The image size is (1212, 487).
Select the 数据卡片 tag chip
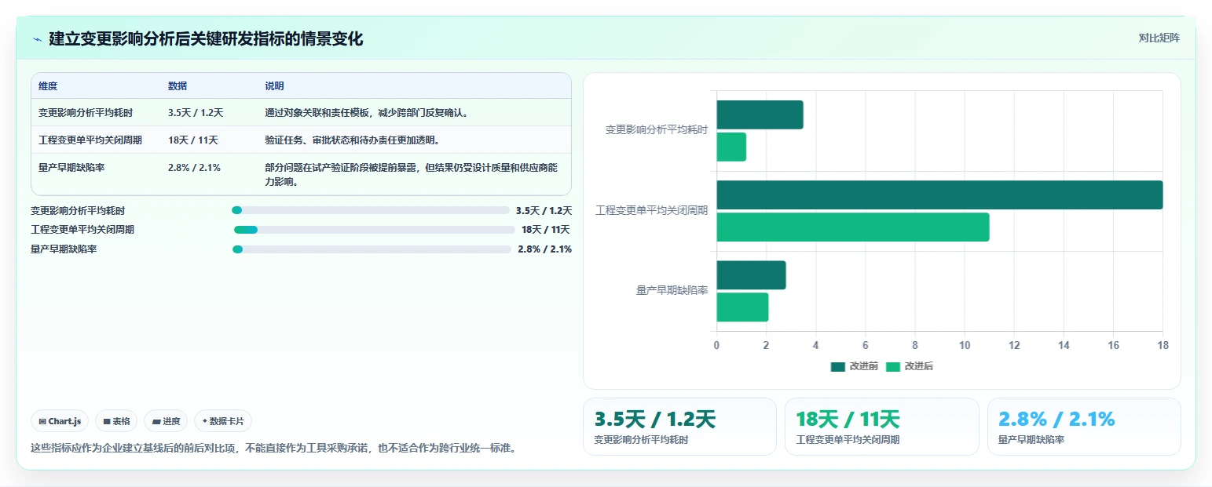pyautogui.click(x=223, y=421)
